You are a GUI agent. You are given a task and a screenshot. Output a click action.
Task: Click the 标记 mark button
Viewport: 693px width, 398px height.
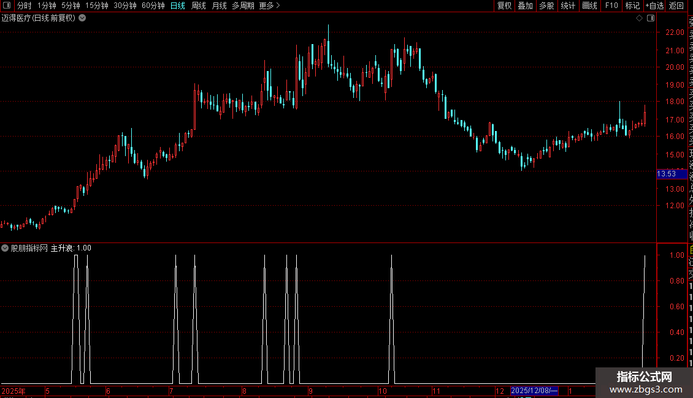(632, 6)
